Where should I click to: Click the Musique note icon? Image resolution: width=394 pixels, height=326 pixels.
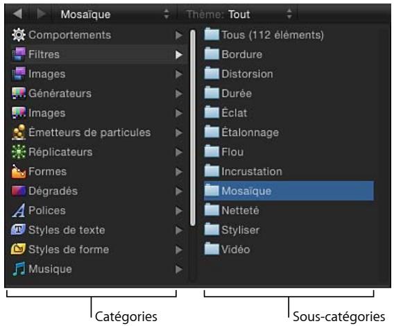(x=19, y=268)
